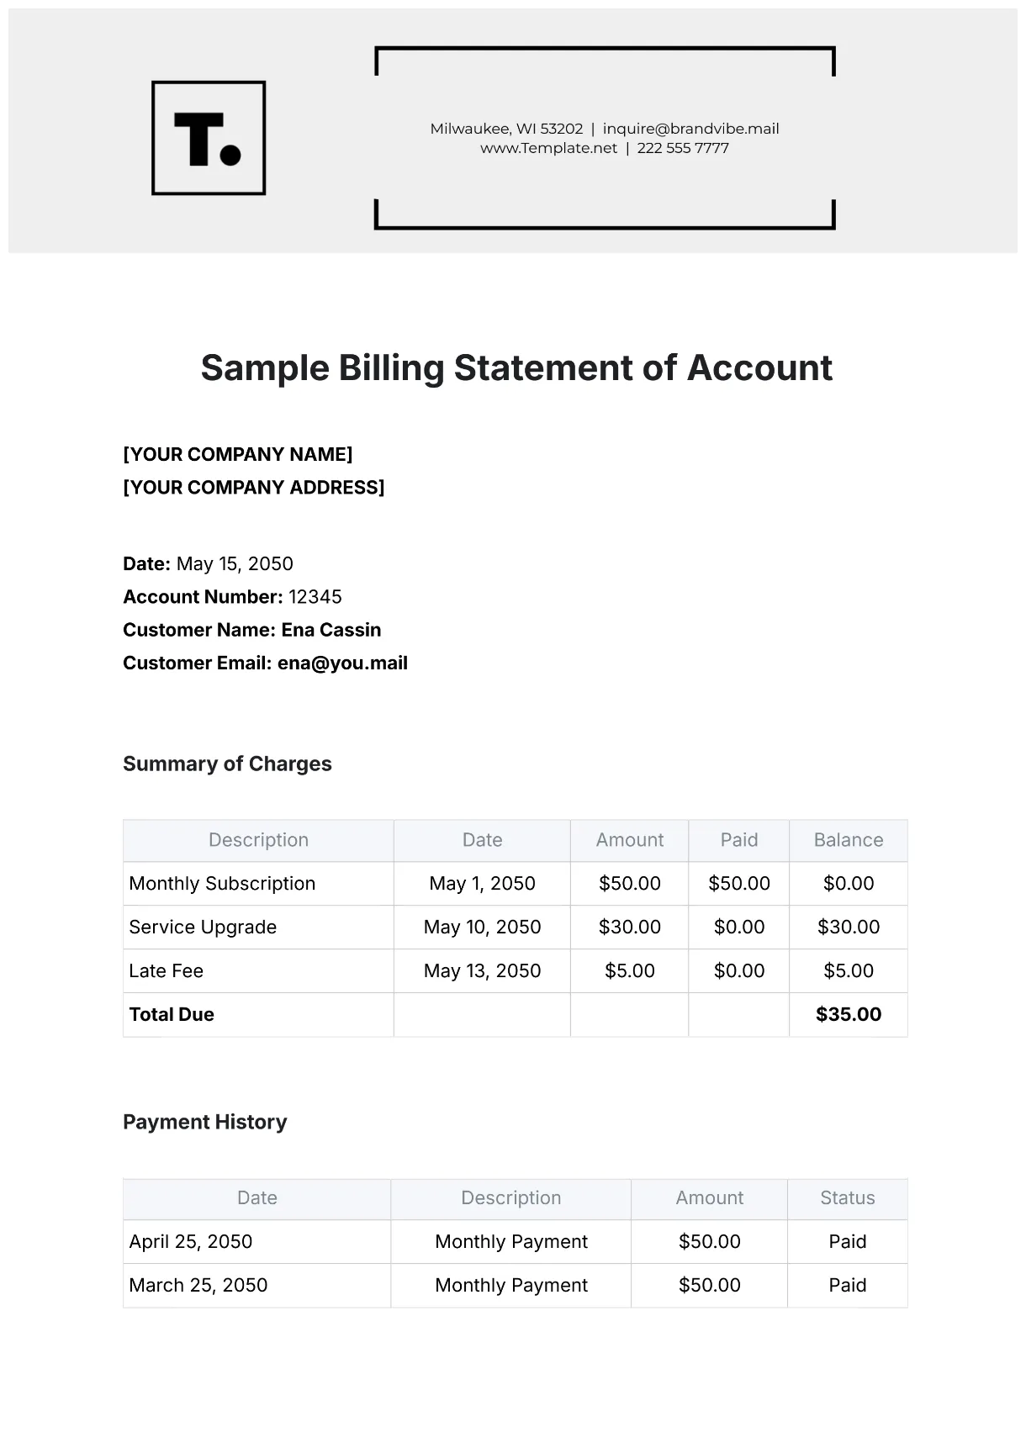Click the Late Fee date May 13, 2050
This screenshot has height=1443, width=1026.
[x=482, y=971]
